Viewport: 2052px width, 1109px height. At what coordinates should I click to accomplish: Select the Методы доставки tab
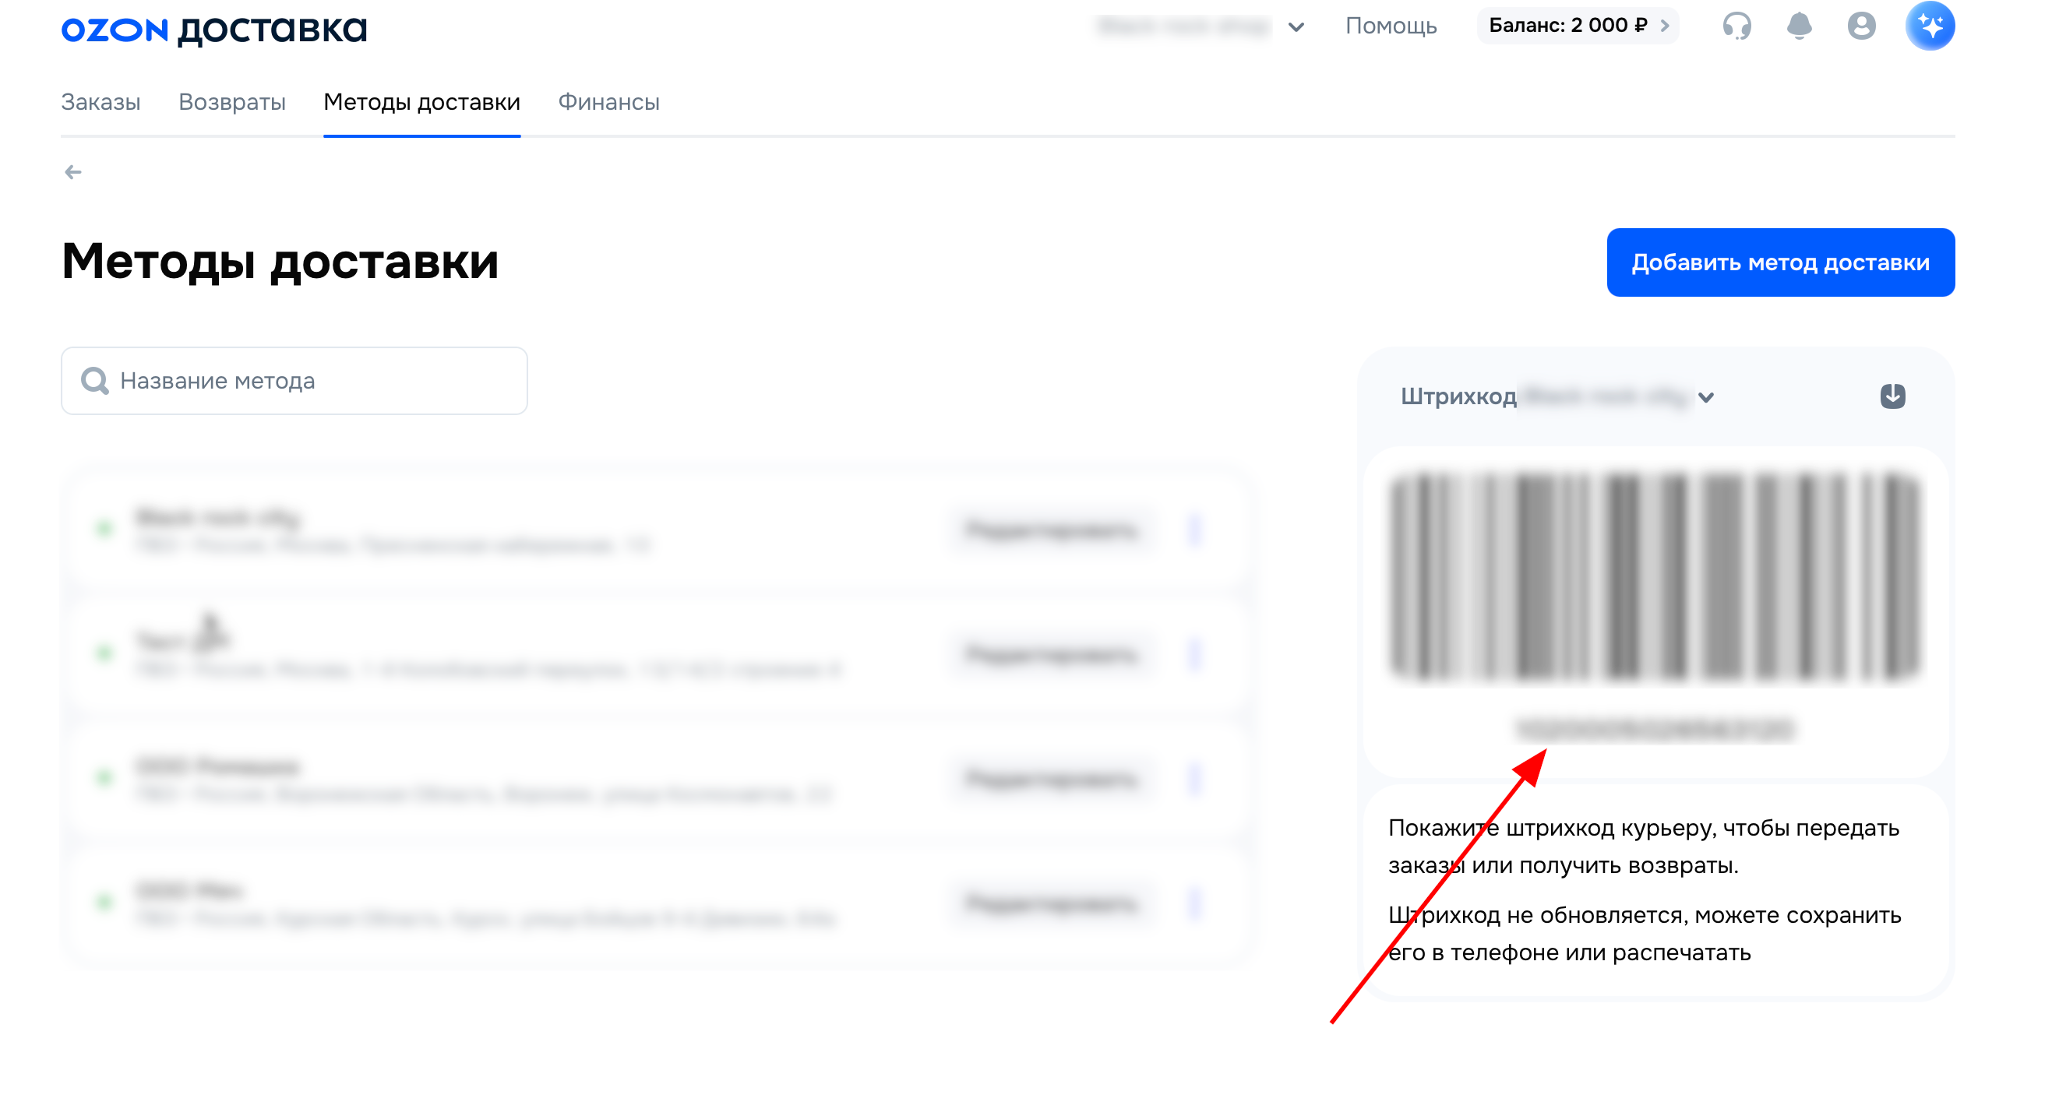(422, 102)
